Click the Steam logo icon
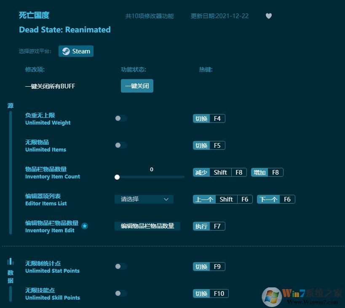Image resolution: width=345 pixels, height=308 pixels. click(66, 51)
